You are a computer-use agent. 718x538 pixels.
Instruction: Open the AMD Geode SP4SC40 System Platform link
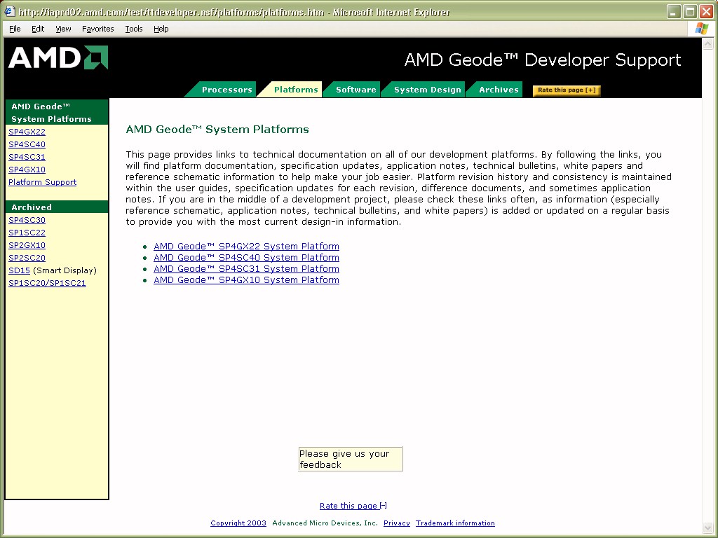point(246,258)
